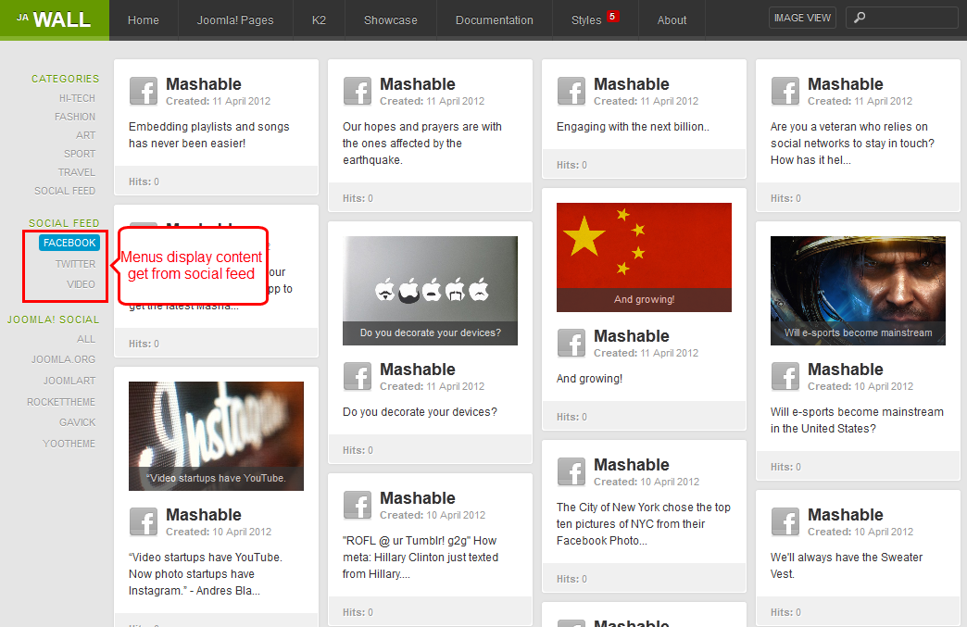Click Facebook icon on 'And growing!' post

click(571, 343)
